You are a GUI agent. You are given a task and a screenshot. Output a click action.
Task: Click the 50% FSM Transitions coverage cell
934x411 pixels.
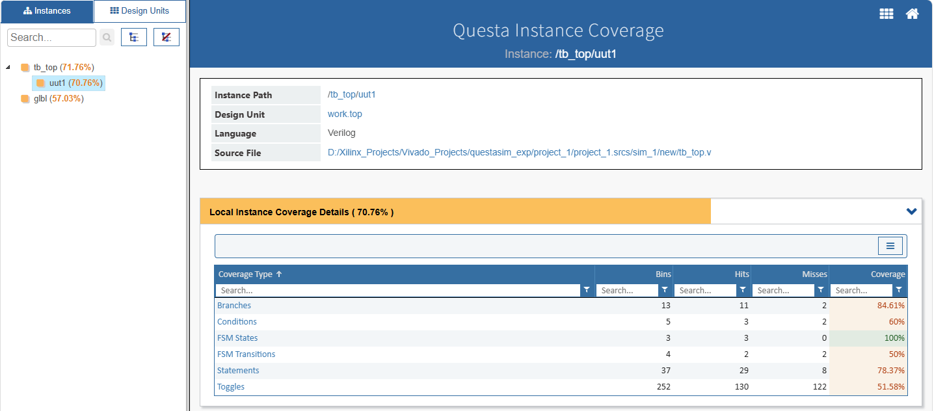point(868,354)
